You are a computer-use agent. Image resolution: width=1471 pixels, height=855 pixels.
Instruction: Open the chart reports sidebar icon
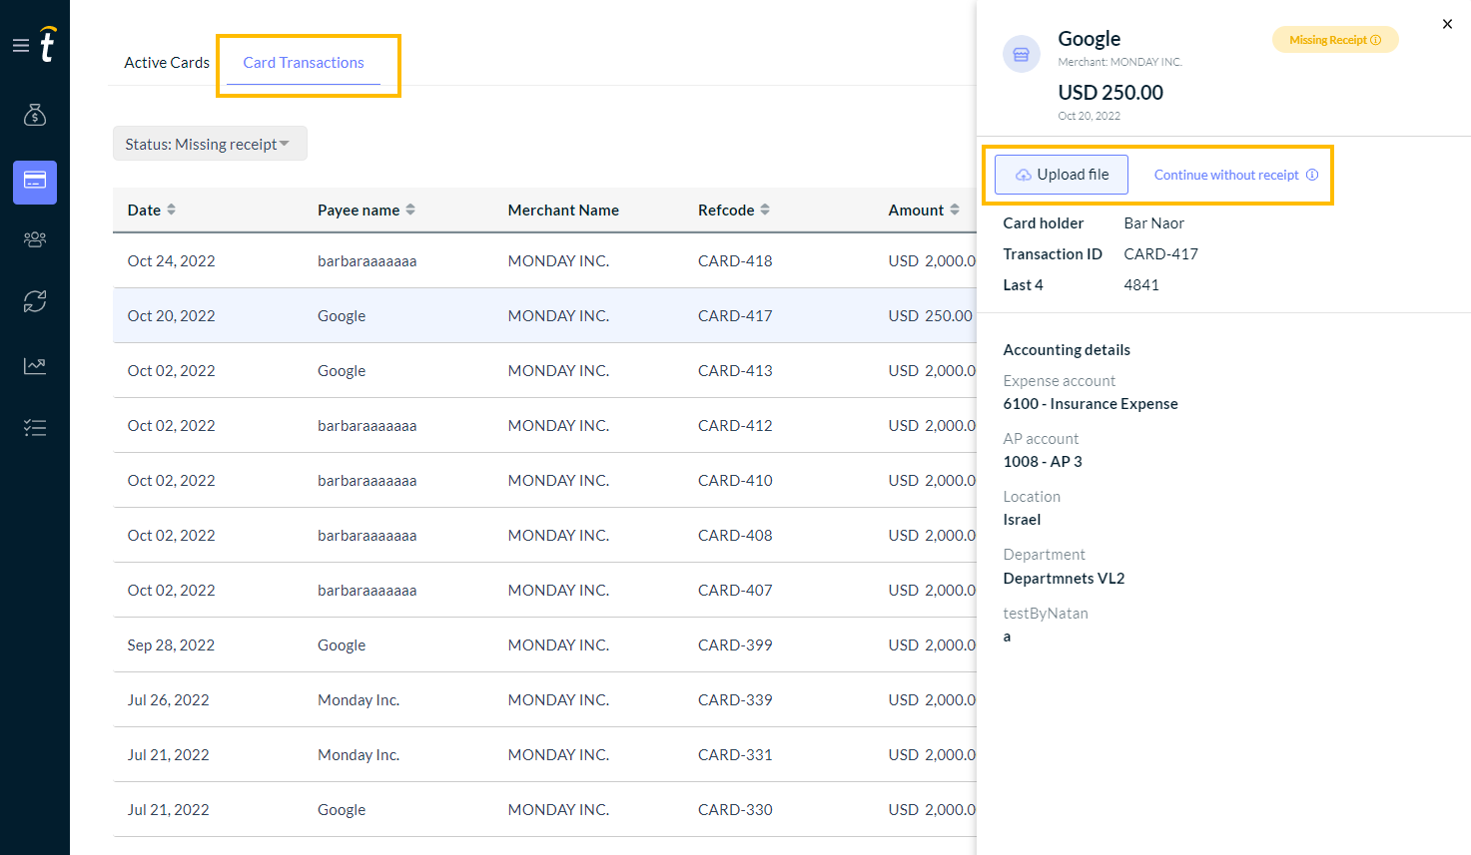point(35,366)
